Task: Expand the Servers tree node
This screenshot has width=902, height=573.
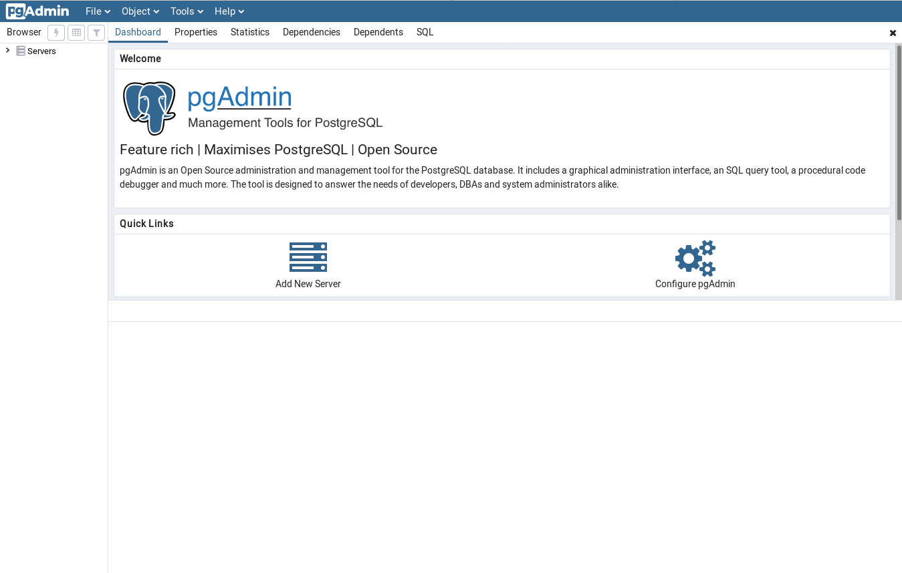Action: (x=7, y=50)
